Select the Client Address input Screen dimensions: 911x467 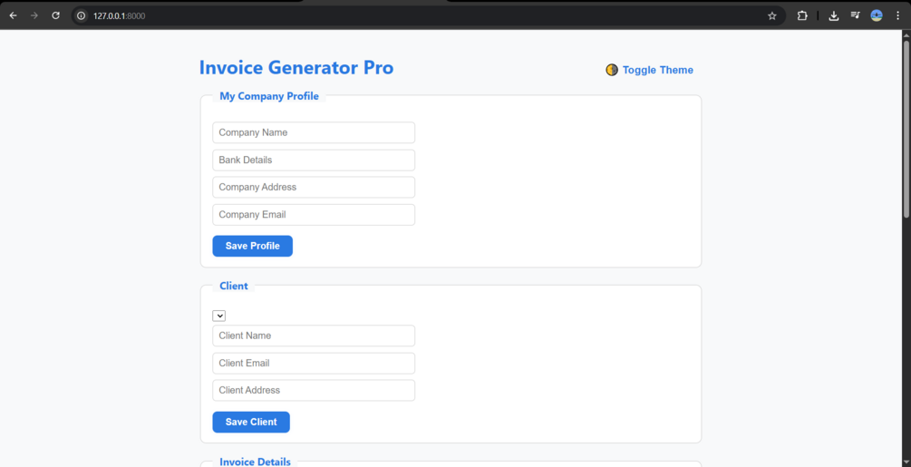(x=314, y=390)
